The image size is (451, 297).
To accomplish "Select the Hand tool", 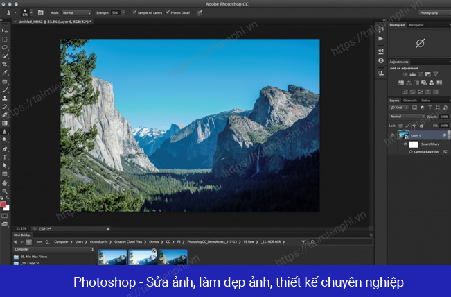I will tap(5, 183).
